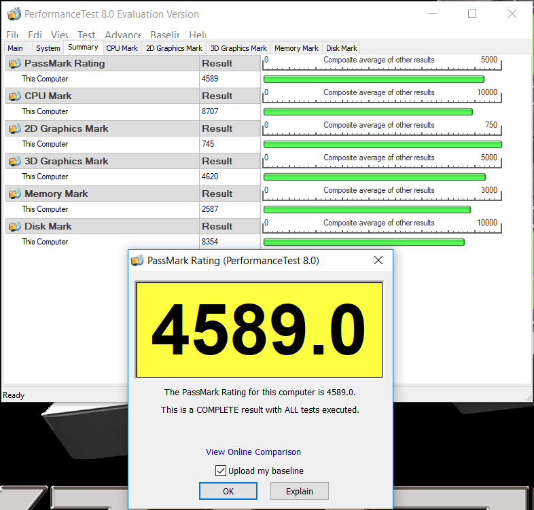534x510 pixels.
Task: Click the PassMark Rating row icon
Action: click(x=15, y=63)
